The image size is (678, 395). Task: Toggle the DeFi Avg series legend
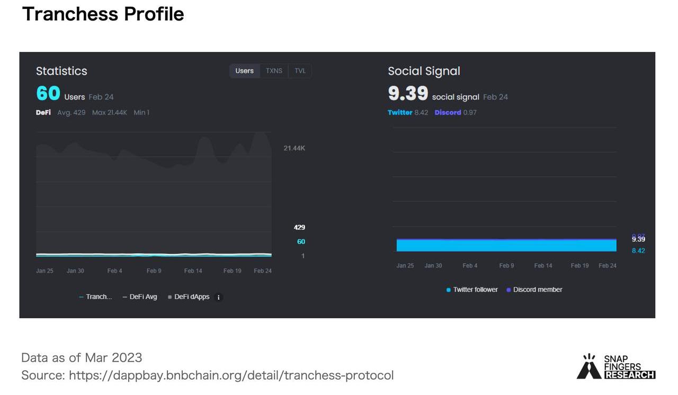click(140, 297)
